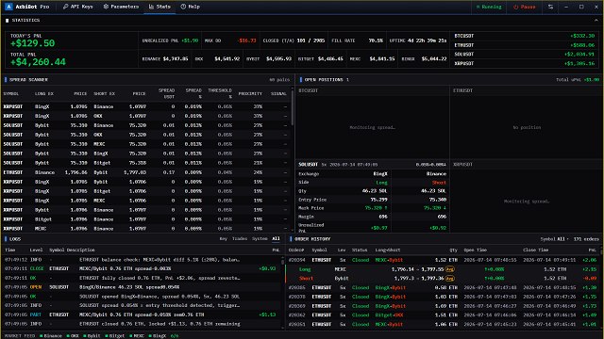This screenshot has width=604, height=339.
Task: Switch to the Stats tab
Action: click(159, 7)
